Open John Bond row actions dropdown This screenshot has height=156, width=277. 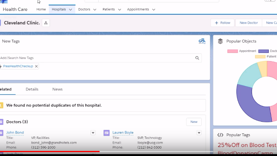(93, 133)
